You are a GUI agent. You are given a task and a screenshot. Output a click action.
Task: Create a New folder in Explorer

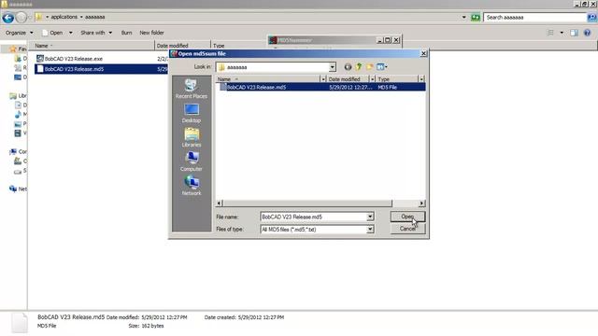(x=151, y=33)
